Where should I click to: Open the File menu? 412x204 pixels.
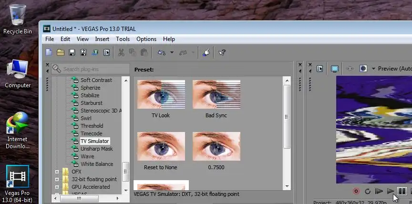[50, 39]
